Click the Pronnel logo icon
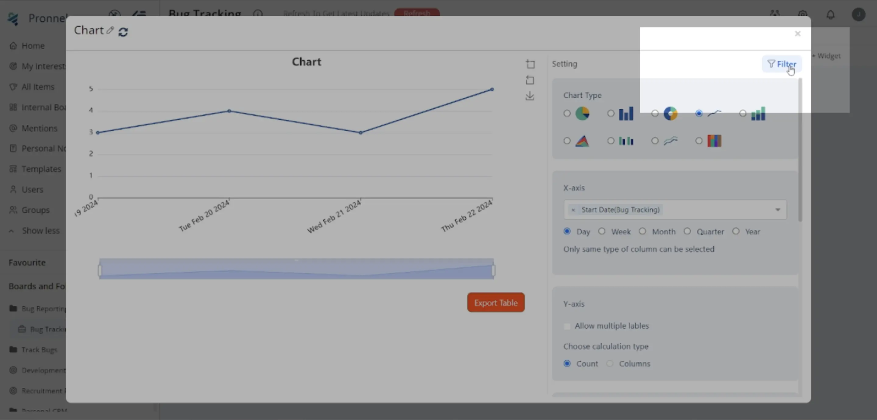The width and height of the screenshot is (877, 420). (13, 19)
